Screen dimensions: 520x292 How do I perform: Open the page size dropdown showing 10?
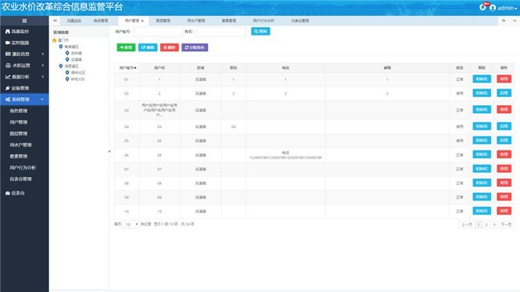coord(130,225)
